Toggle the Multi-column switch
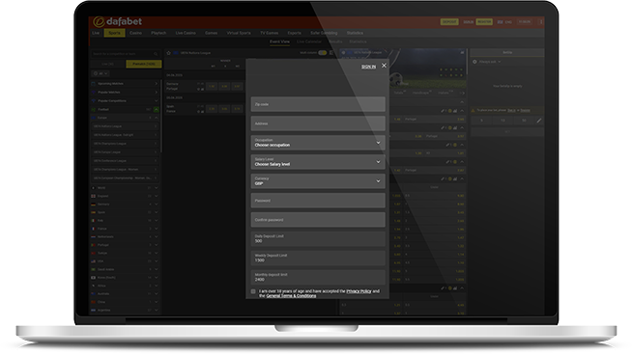Screen dimensions: 632x355 click(x=323, y=53)
